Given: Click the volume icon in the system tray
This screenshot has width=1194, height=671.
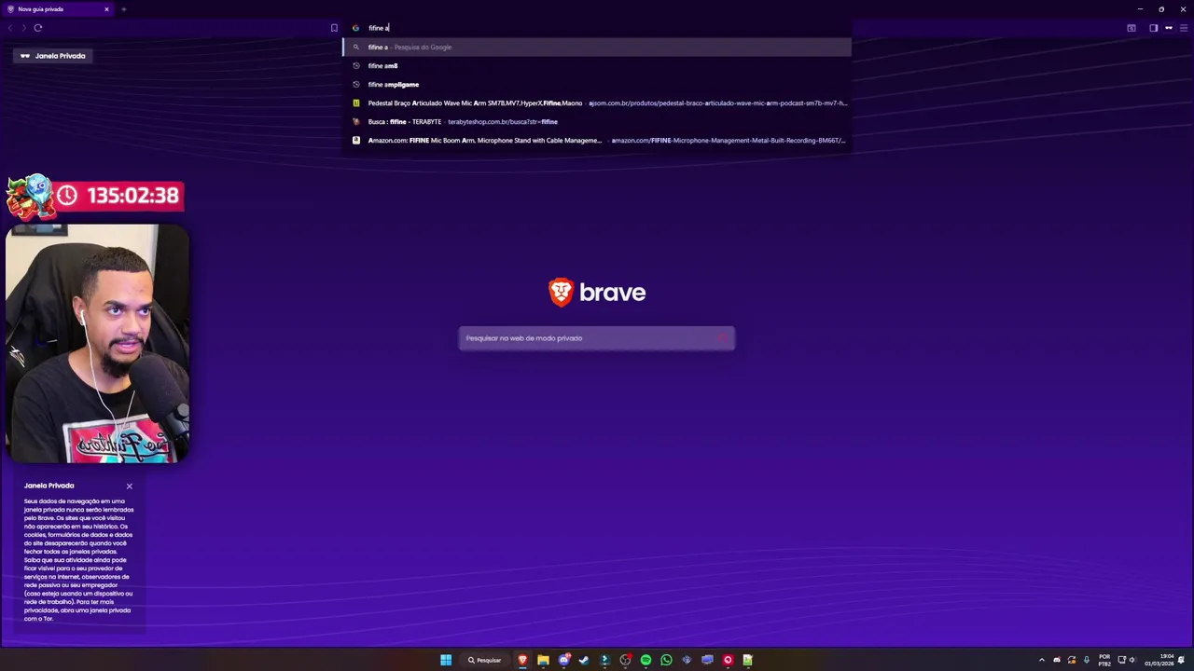Looking at the screenshot, I should point(1132,660).
